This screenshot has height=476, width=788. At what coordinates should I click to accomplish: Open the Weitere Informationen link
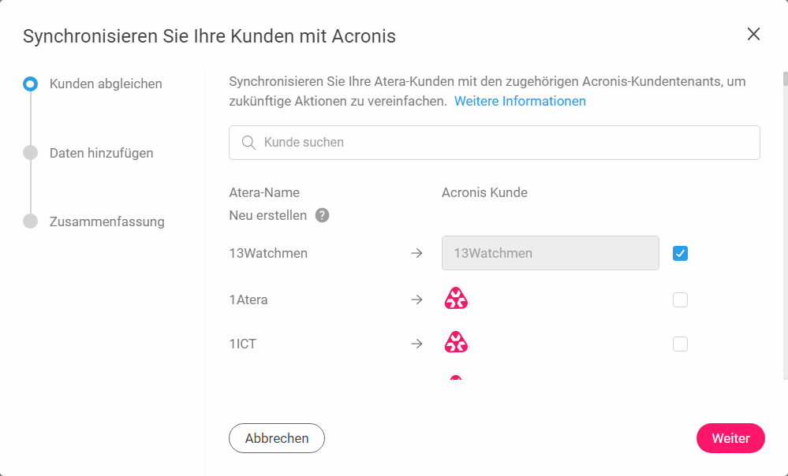click(520, 101)
